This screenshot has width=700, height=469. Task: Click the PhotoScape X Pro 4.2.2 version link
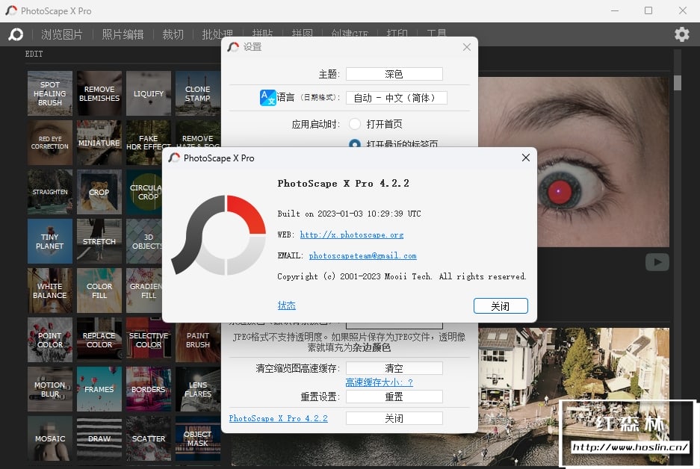pos(278,418)
